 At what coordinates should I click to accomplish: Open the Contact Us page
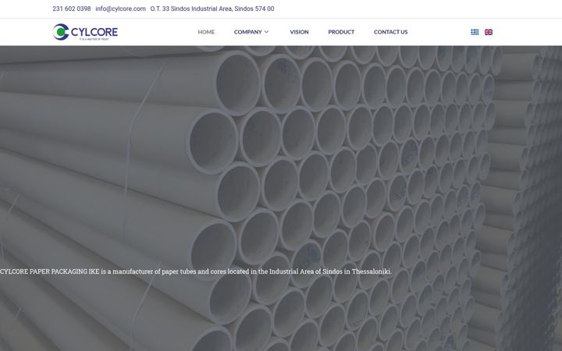(391, 32)
